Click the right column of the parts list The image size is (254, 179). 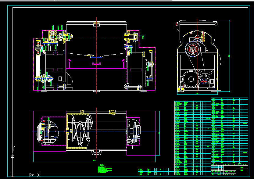[x=230, y=131]
